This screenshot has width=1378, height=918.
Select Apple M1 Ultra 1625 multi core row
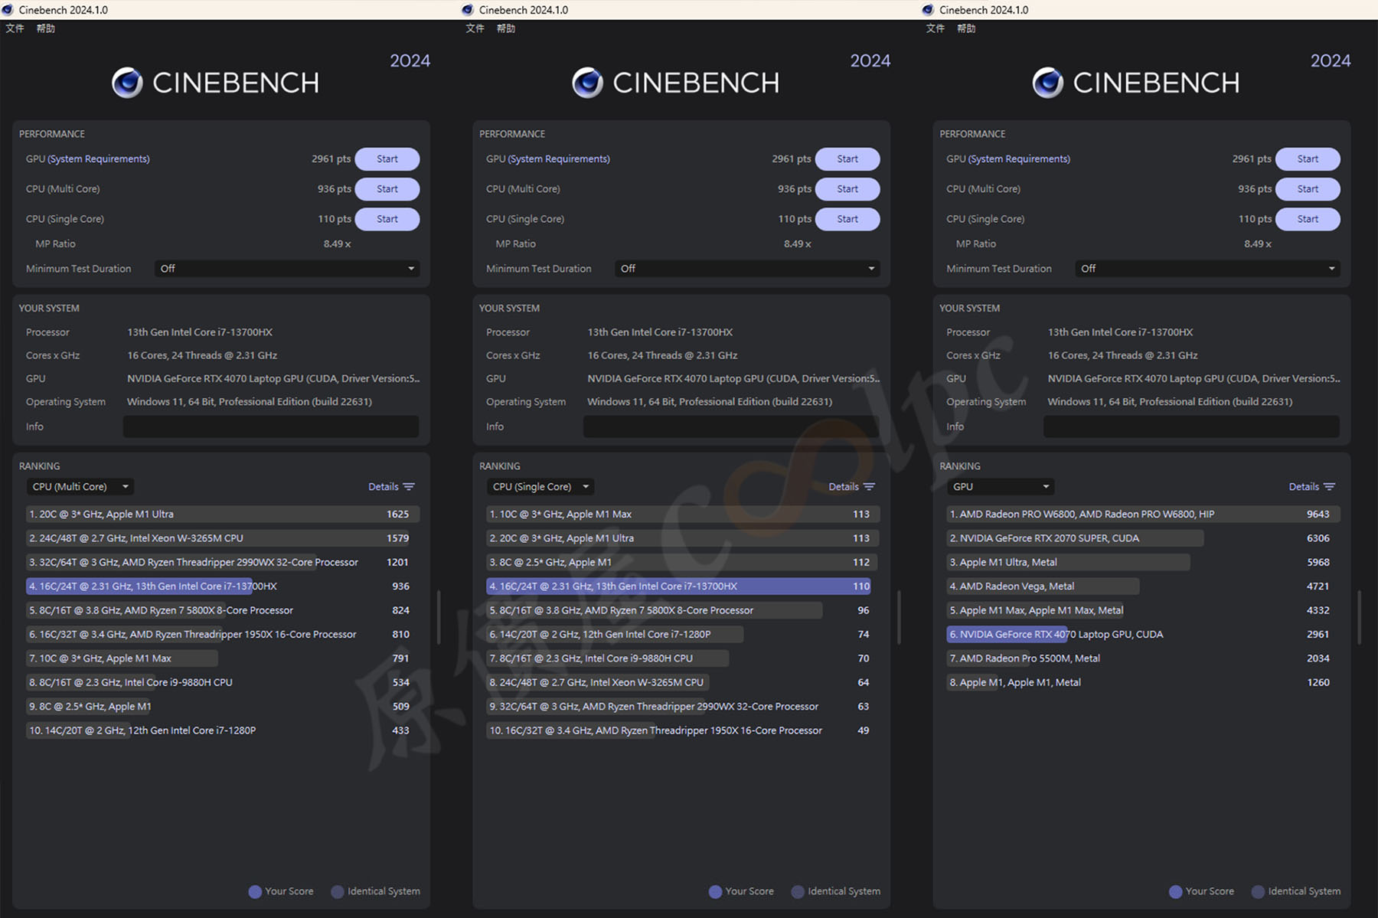point(223,515)
